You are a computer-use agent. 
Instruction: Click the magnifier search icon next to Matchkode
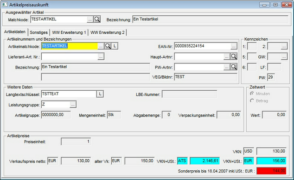tap(97, 19)
